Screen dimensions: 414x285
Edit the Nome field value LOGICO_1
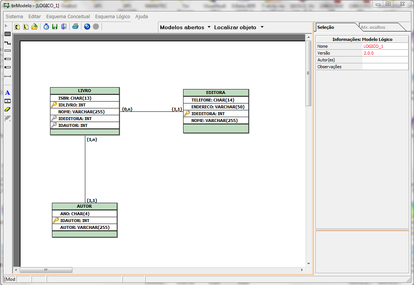(386, 46)
